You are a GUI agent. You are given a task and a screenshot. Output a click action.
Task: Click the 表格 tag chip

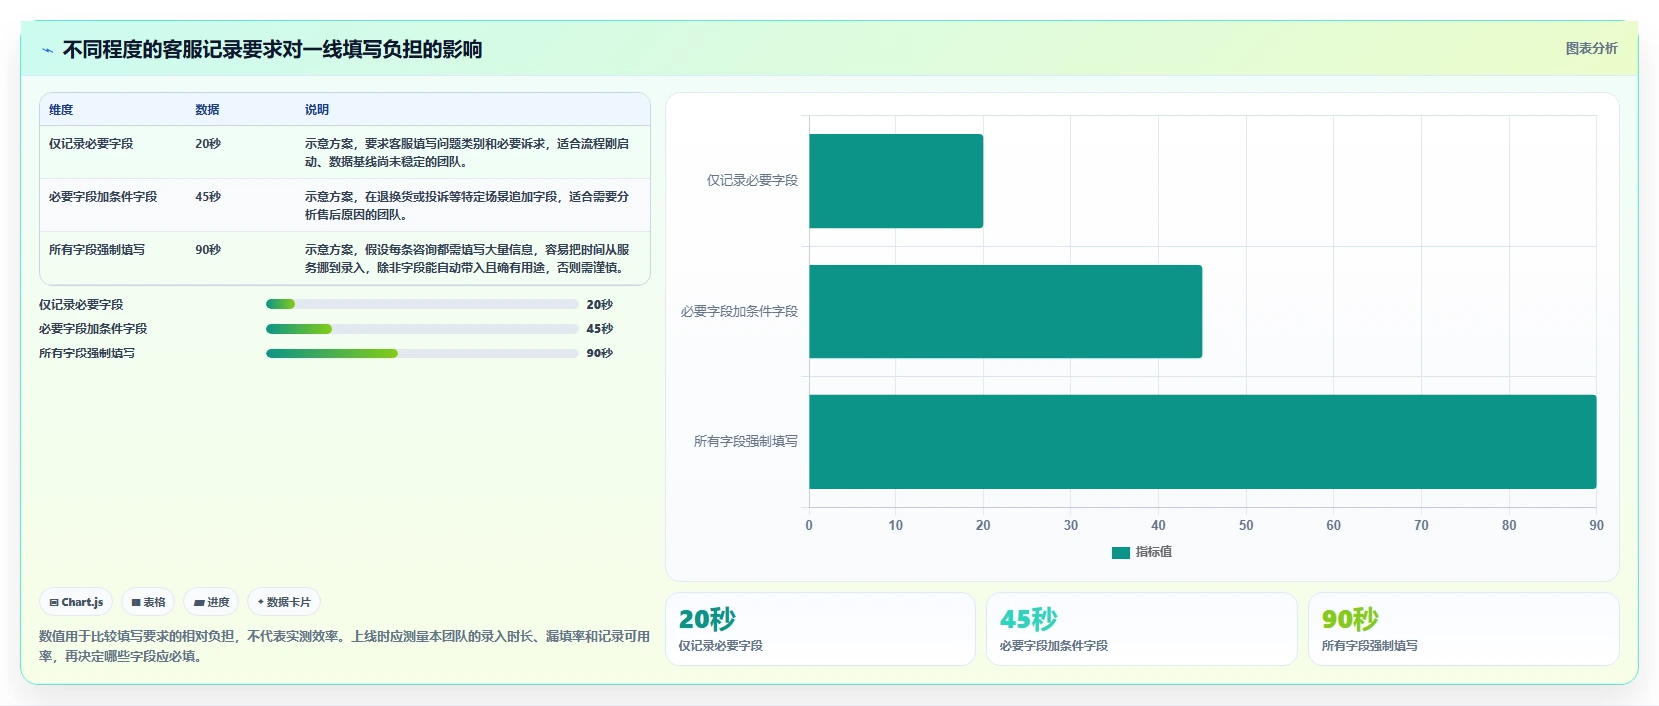coord(148,602)
